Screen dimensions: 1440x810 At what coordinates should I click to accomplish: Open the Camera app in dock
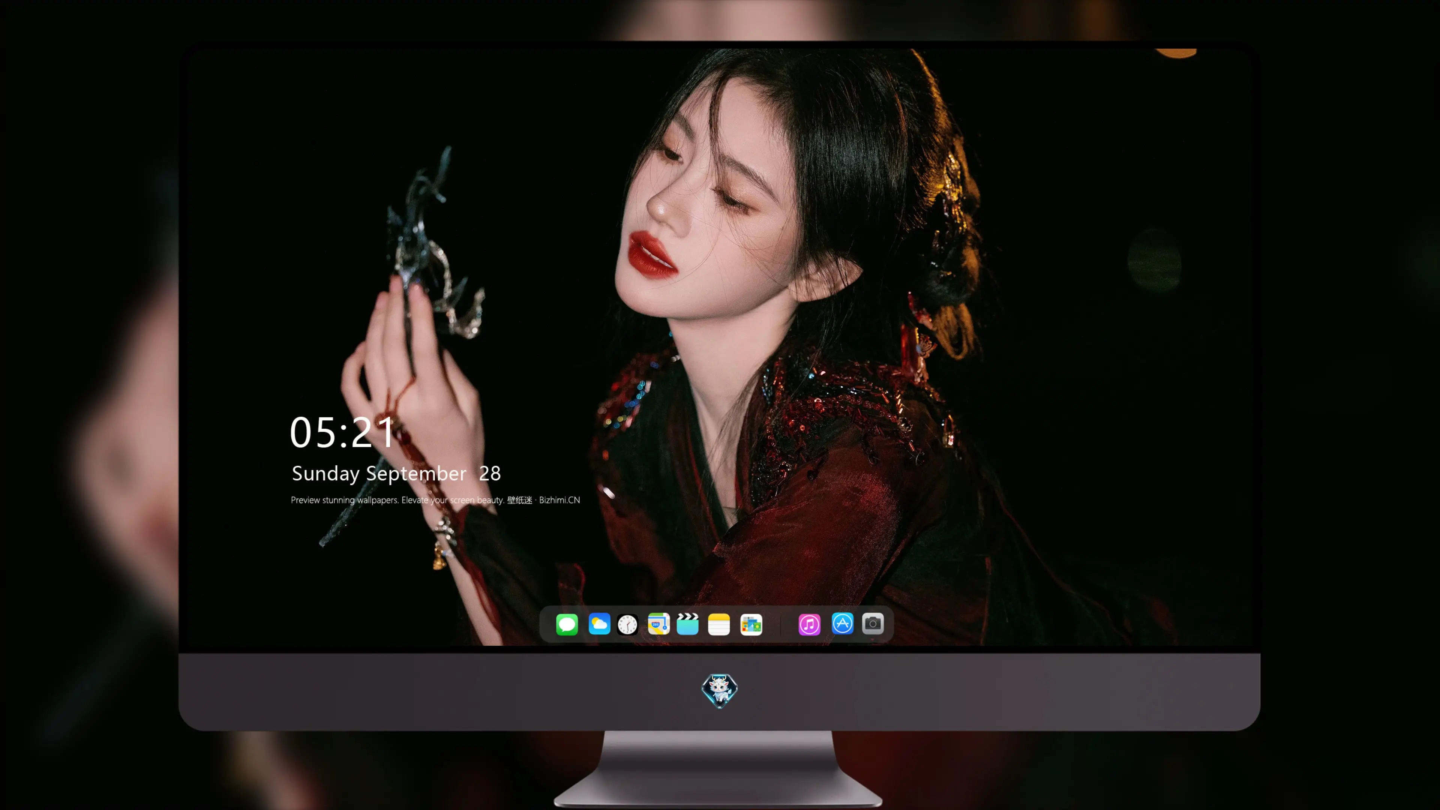873,624
